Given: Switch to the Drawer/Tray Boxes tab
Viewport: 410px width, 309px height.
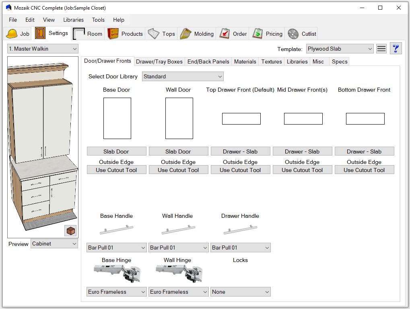Looking at the screenshot, I should click(x=159, y=61).
